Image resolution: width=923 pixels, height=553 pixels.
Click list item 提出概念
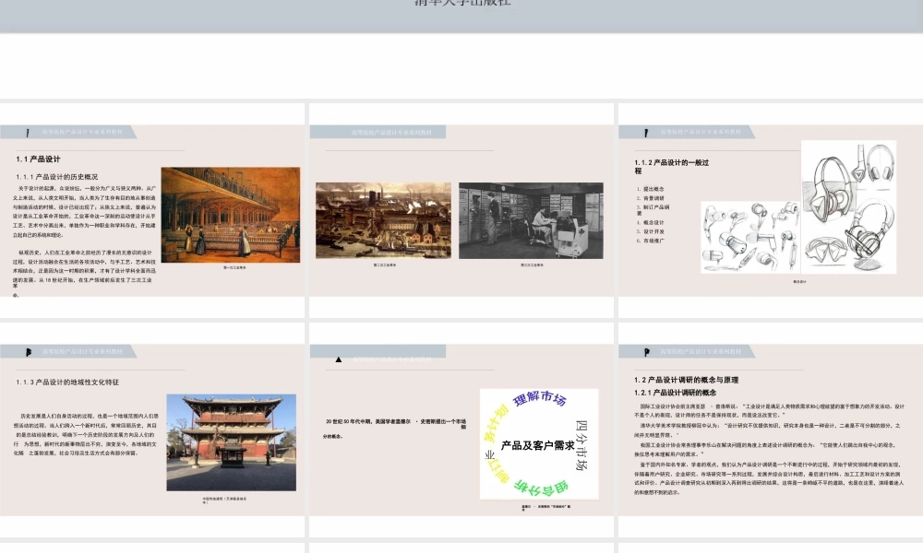(653, 189)
